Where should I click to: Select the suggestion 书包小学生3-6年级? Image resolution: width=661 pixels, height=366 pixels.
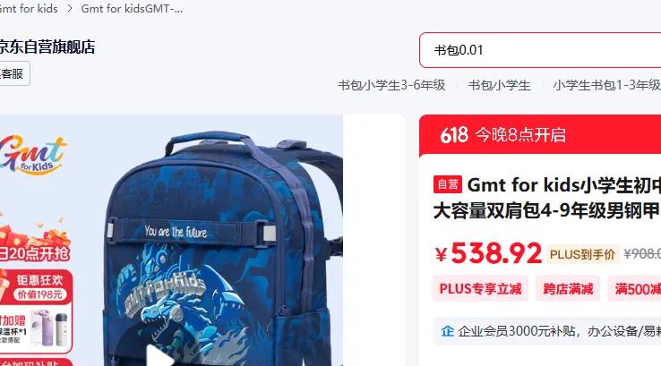391,85
